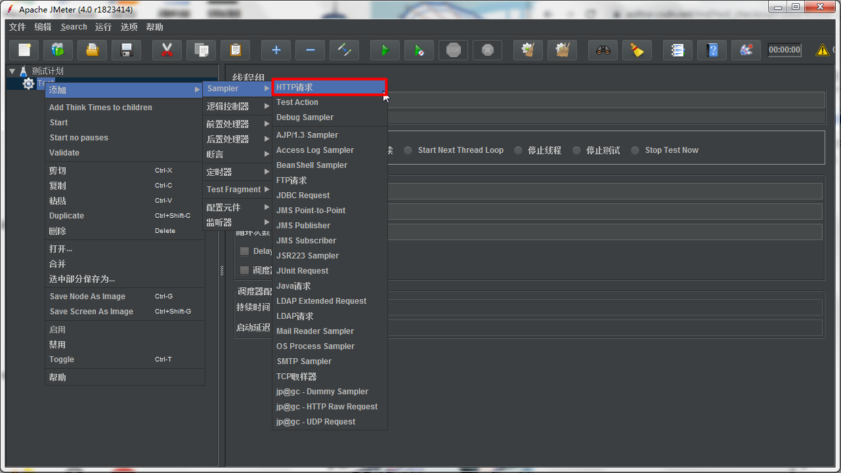Expand the 断言 submenu

[238, 154]
